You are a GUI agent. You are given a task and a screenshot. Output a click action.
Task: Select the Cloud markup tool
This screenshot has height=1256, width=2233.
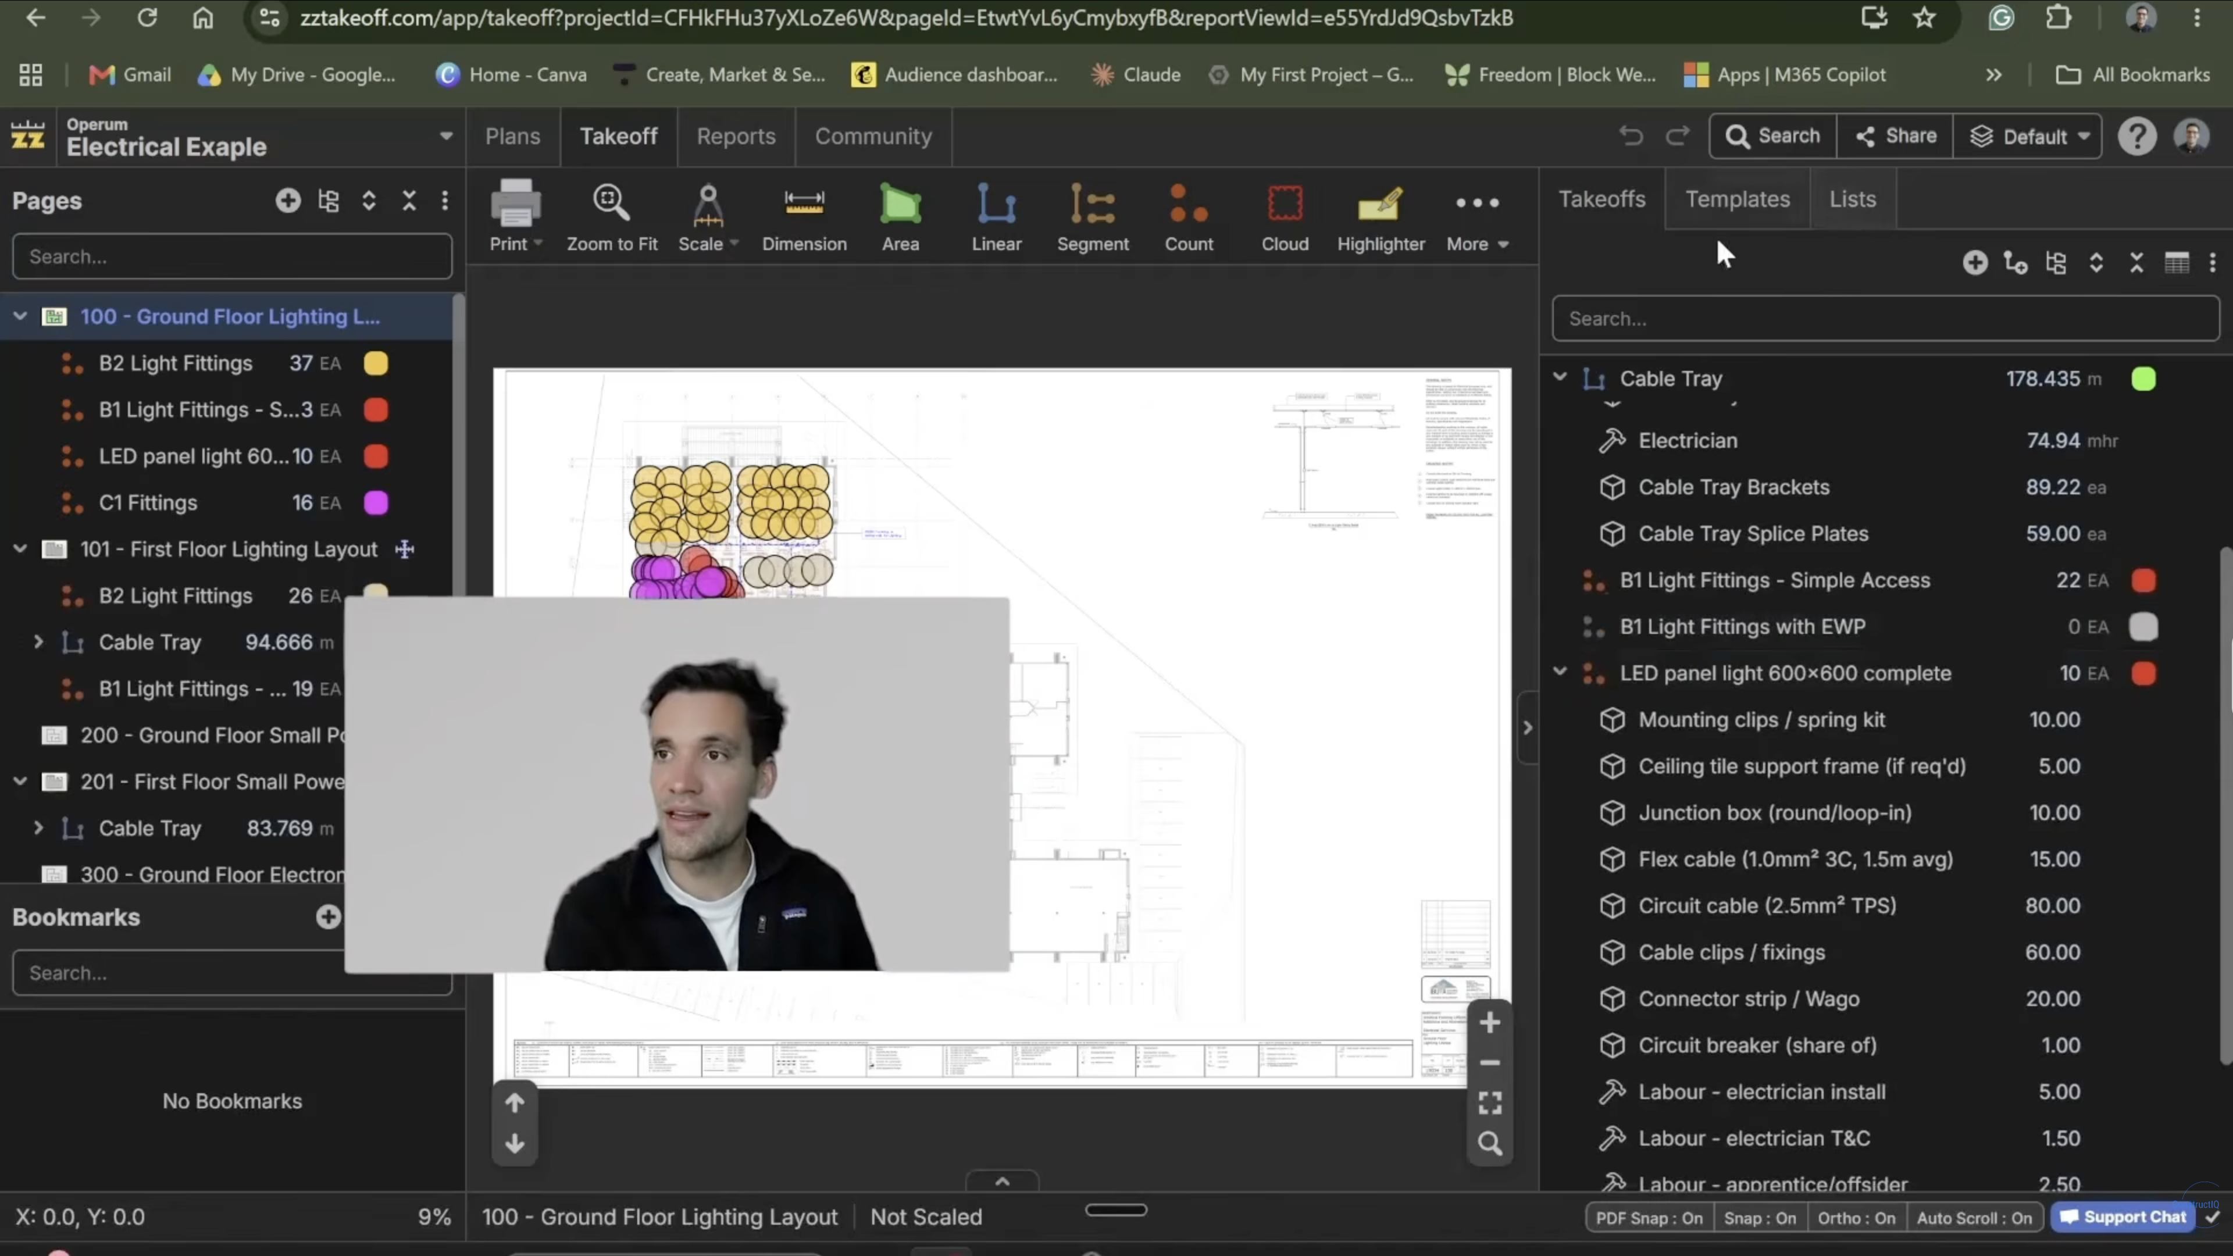tap(1285, 219)
